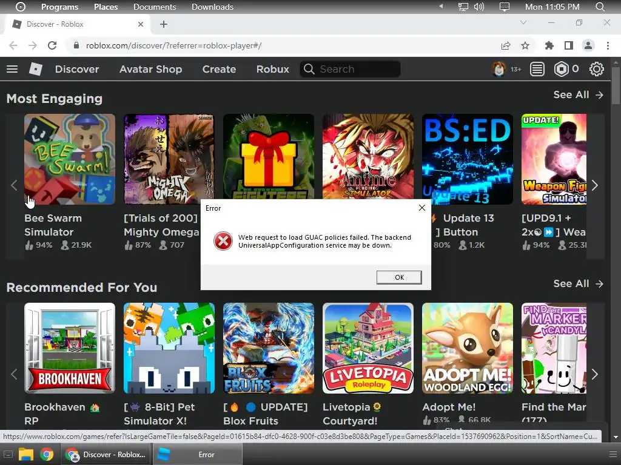
Task: Open desktop search in top panel
Action: pyautogui.click(x=600, y=7)
